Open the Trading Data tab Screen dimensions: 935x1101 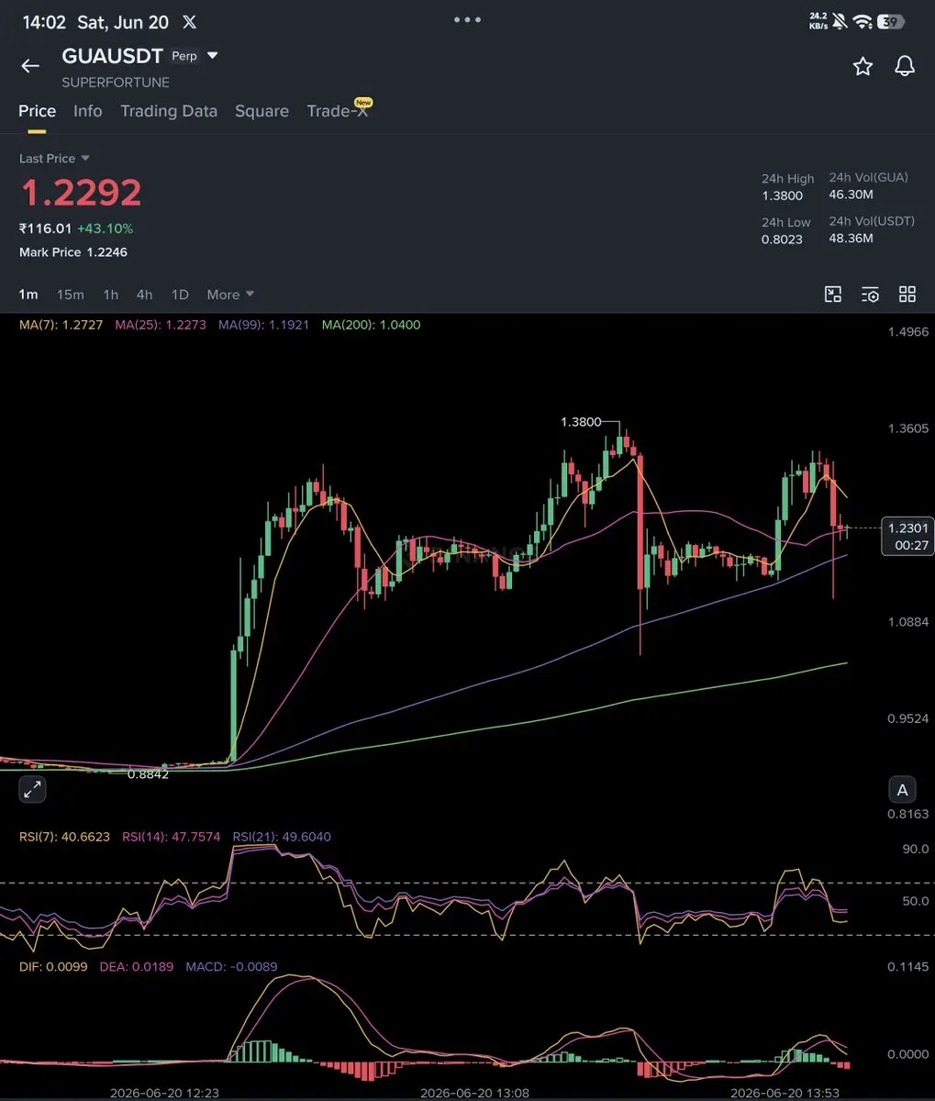click(169, 111)
